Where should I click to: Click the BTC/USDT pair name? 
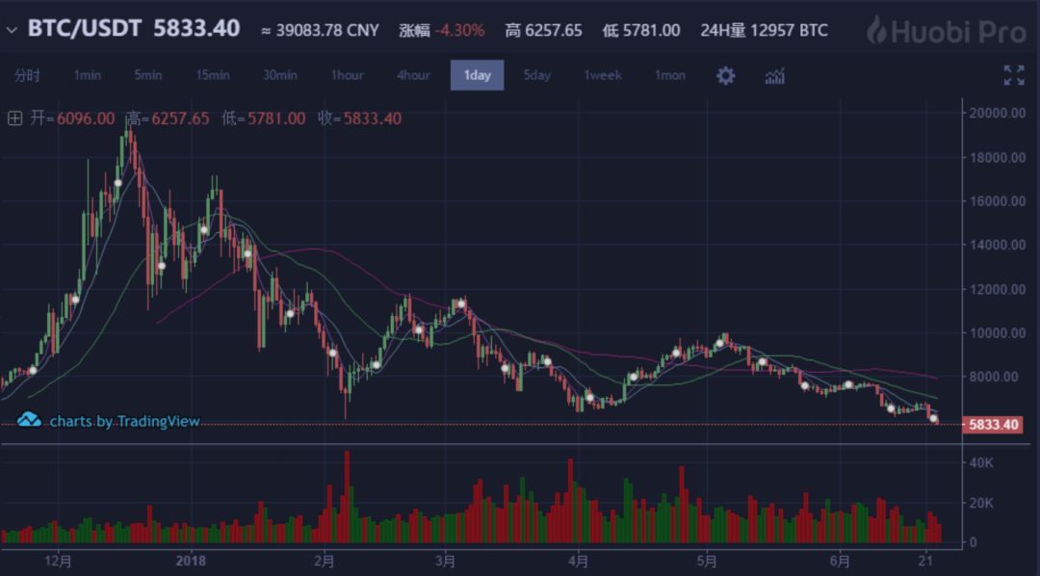(85, 28)
